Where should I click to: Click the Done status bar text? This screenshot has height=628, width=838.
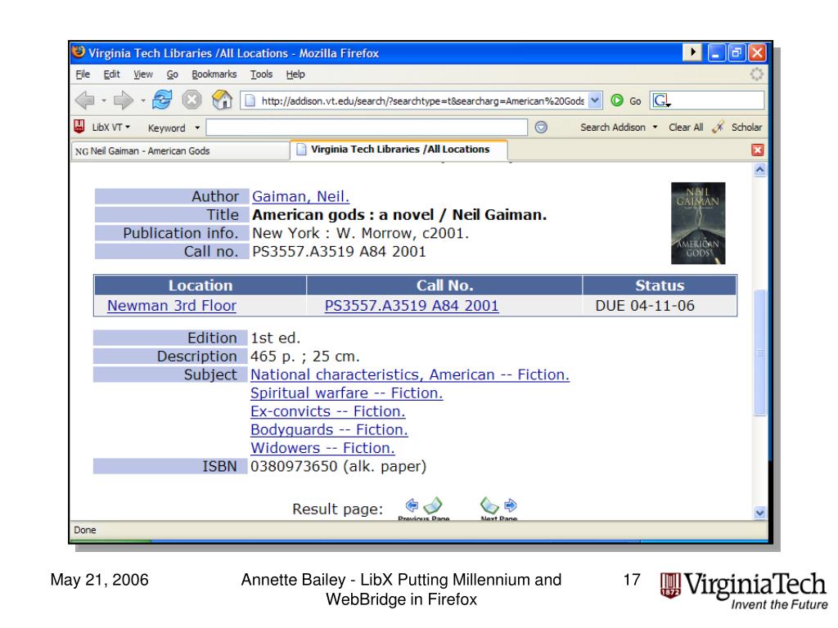click(85, 530)
